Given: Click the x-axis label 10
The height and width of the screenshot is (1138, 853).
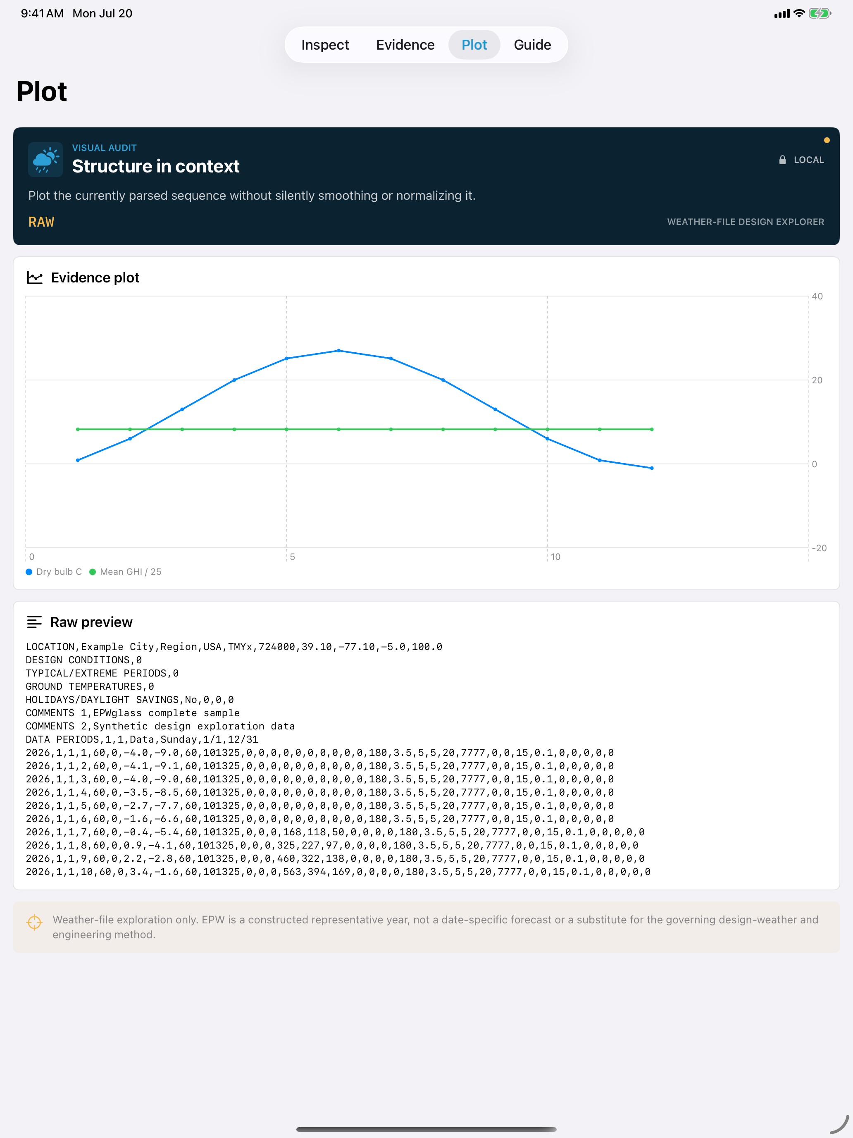Looking at the screenshot, I should [x=555, y=557].
